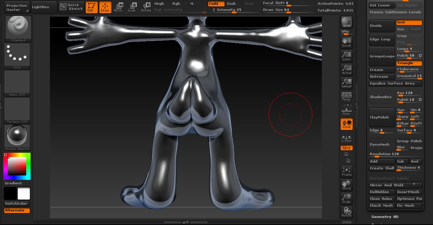Click the BPR render icon
Viewport: 433px width, 225px height.
click(x=346, y=22)
